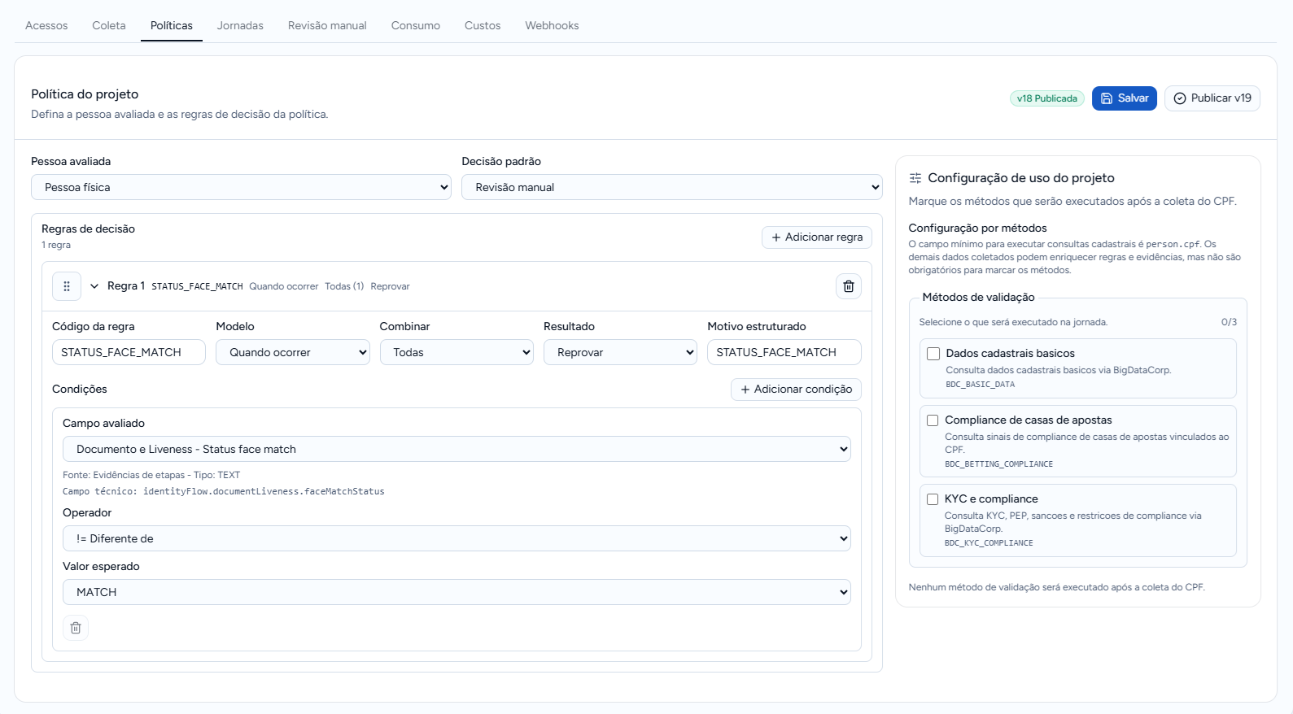Select the Políticas tab
This screenshot has height=714, width=1293.
(x=172, y=25)
